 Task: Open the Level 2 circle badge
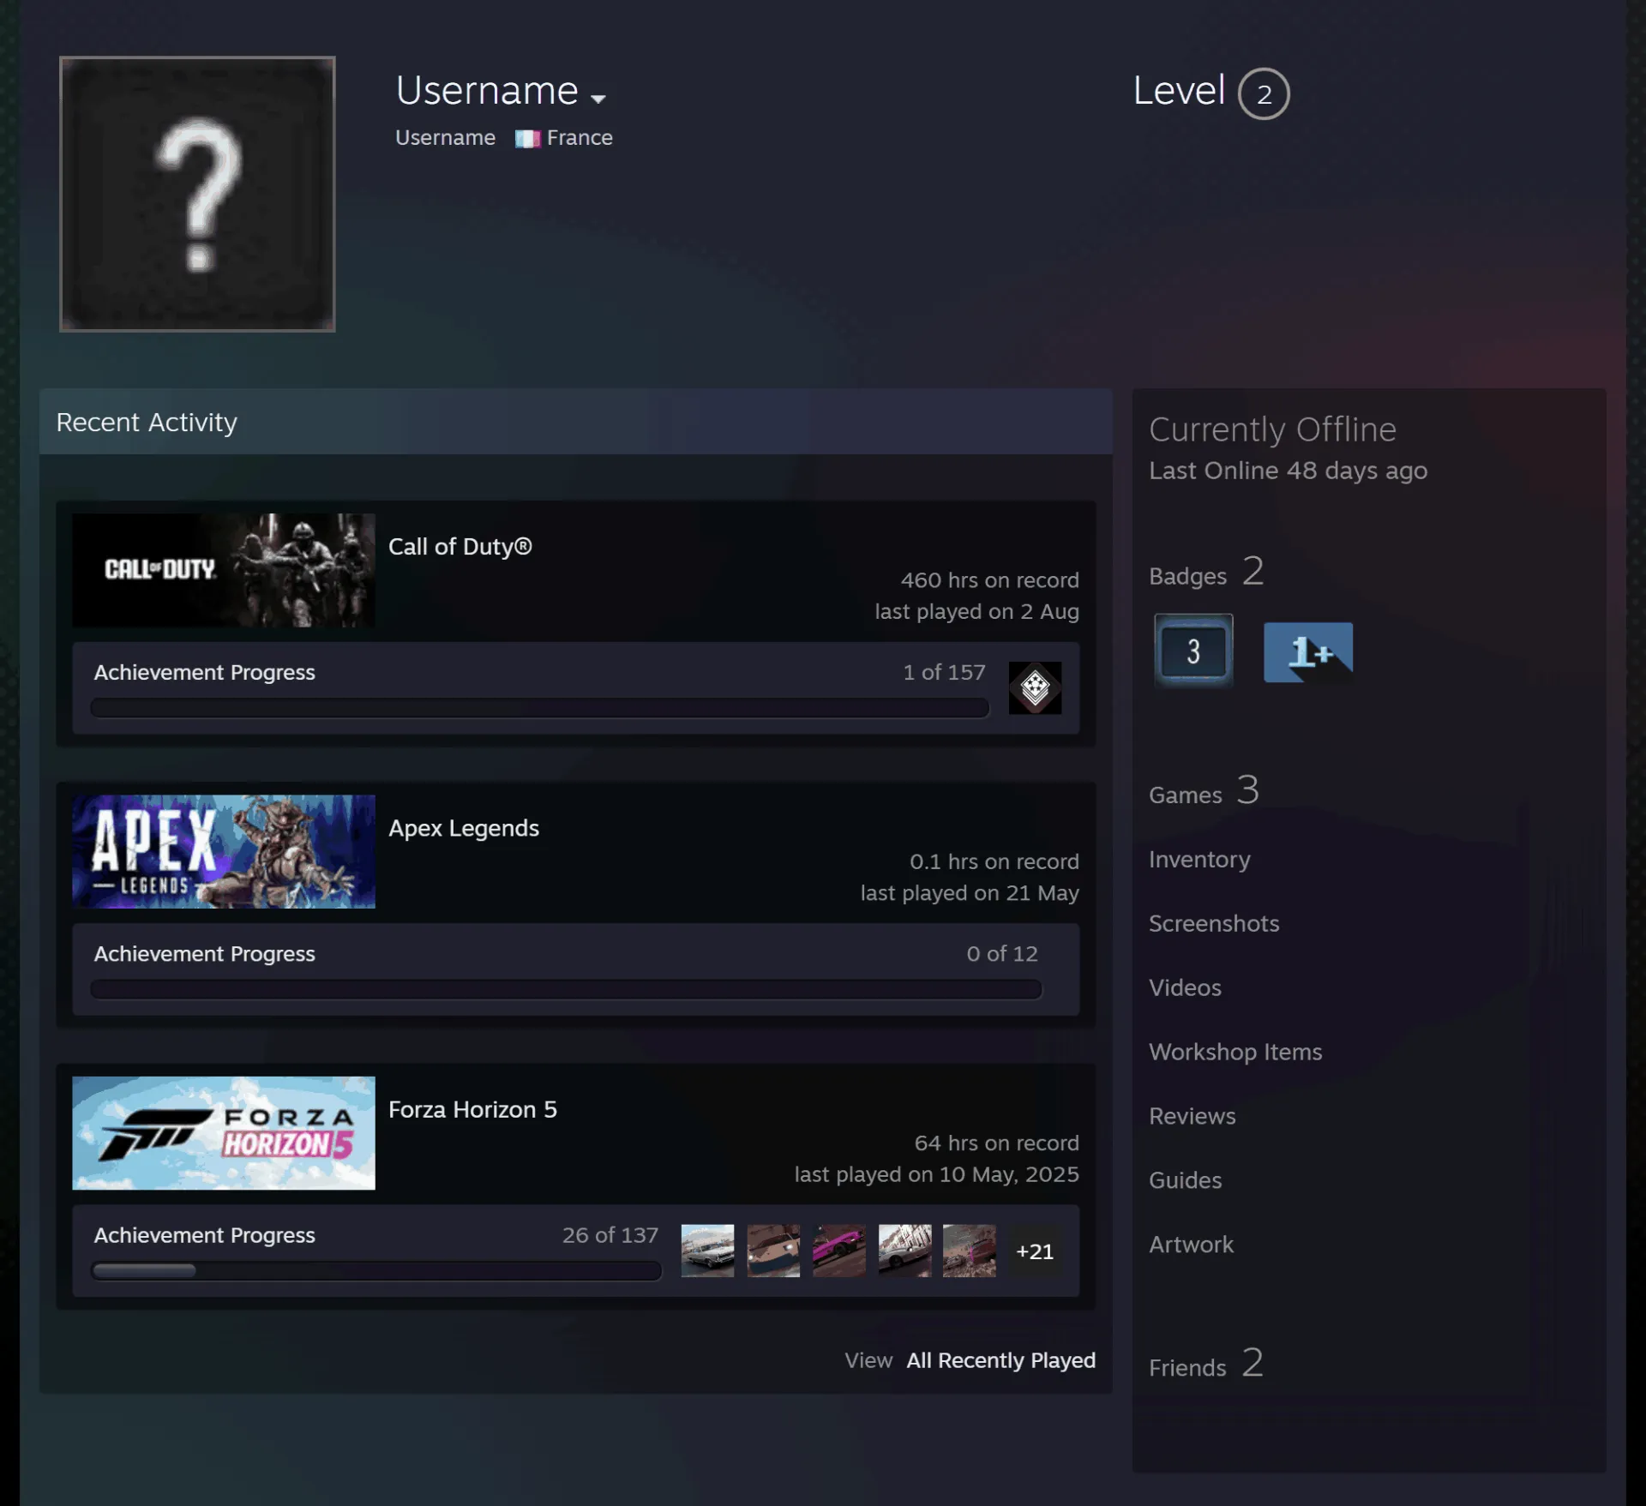coord(1264,93)
